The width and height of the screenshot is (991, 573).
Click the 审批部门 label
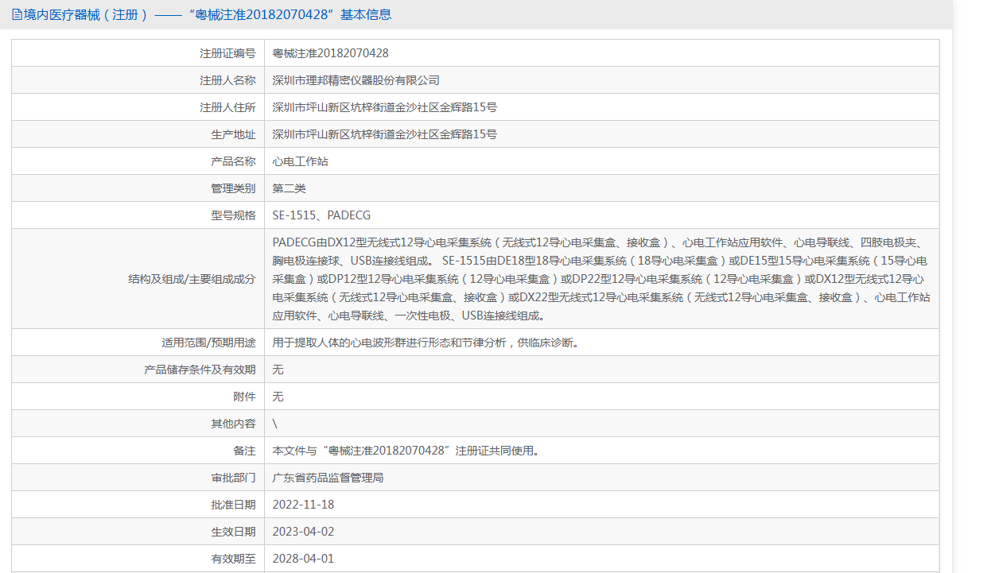coord(233,478)
